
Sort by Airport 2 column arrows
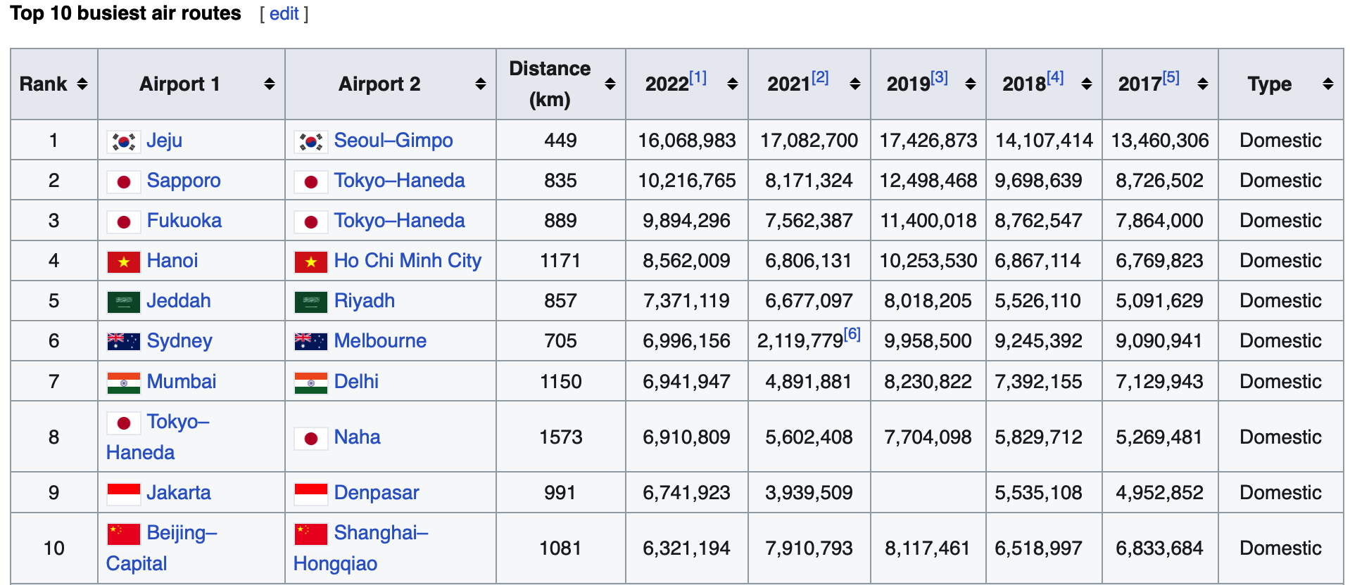coord(481,84)
